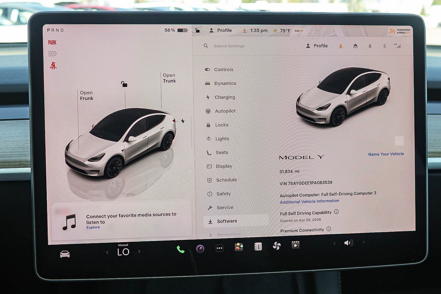The width and height of the screenshot is (441, 294).
Task: Click Name Your Vehicle
Action: 386,154
